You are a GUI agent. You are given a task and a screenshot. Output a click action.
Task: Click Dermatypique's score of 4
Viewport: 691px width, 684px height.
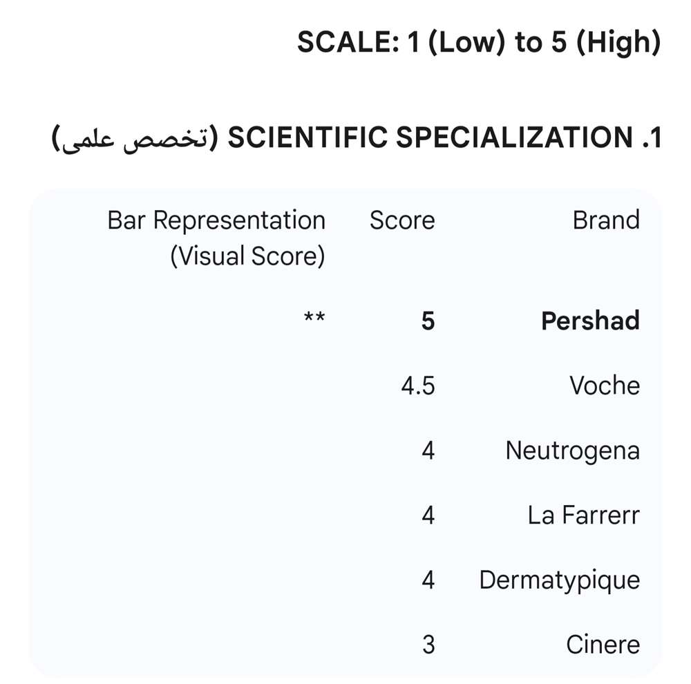click(428, 580)
